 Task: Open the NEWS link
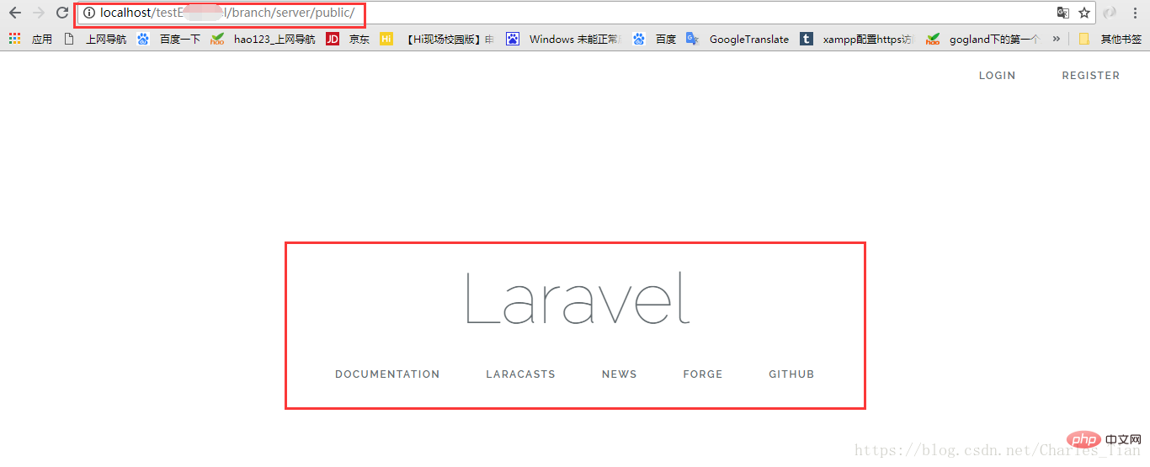[x=619, y=374]
